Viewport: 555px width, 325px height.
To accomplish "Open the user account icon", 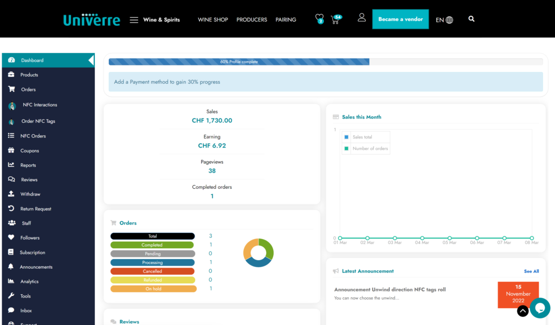I will pyautogui.click(x=362, y=18).
